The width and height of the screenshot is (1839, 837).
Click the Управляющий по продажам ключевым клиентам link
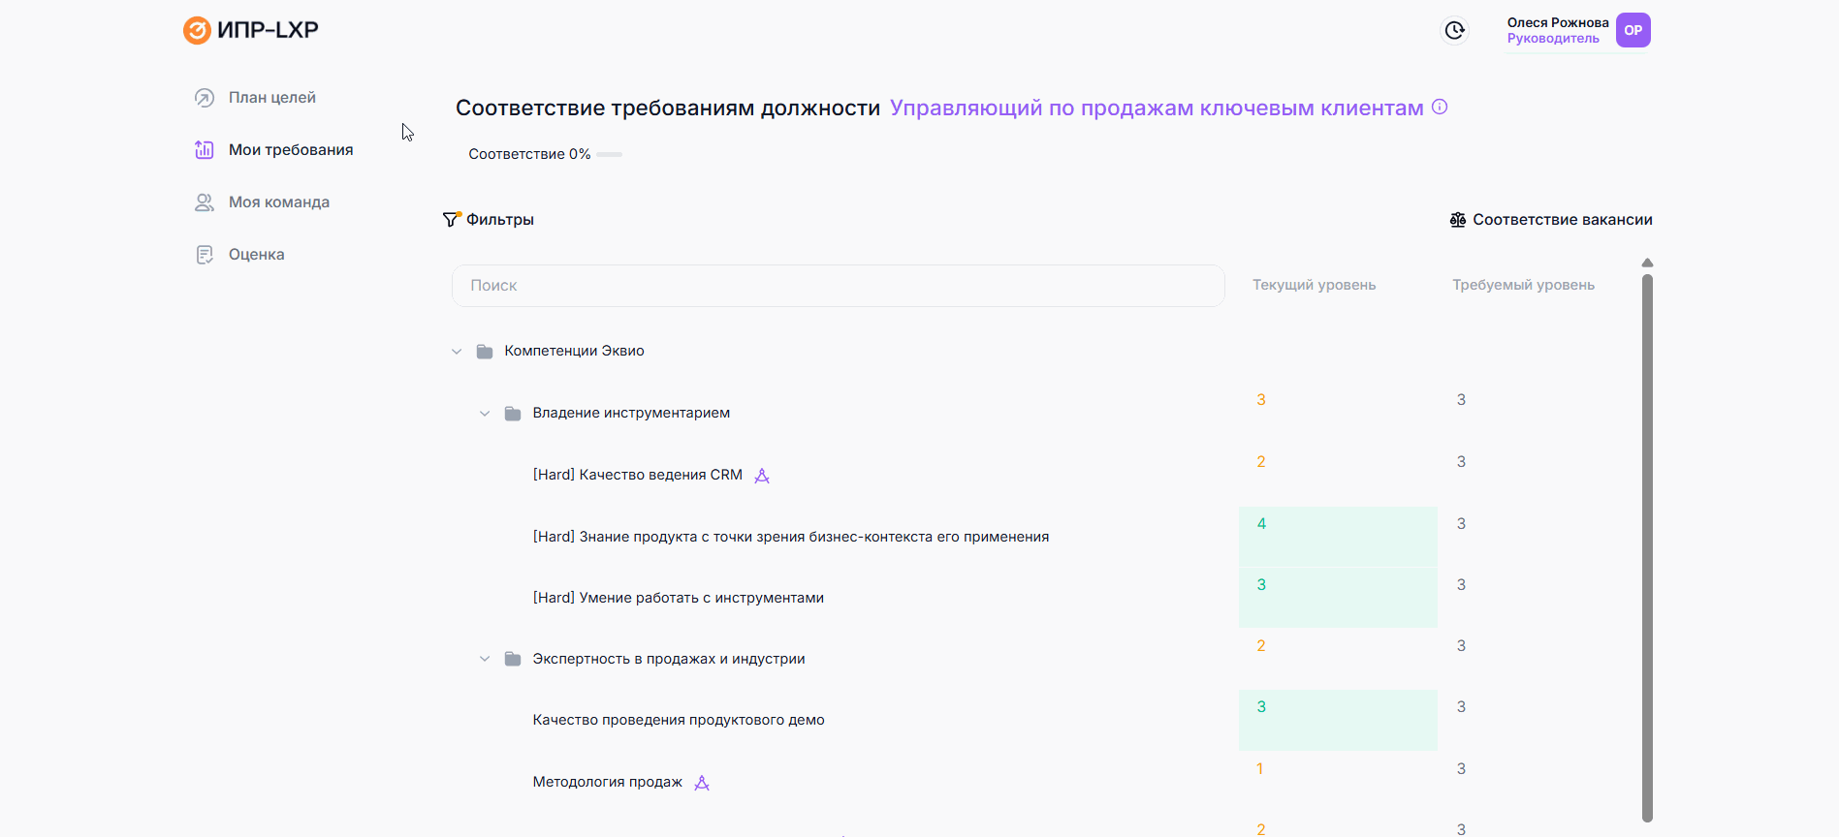pyautogui.click(x=1156, y=108)
